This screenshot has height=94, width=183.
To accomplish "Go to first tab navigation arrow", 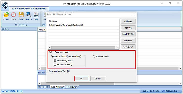I will tap(39, 87).
